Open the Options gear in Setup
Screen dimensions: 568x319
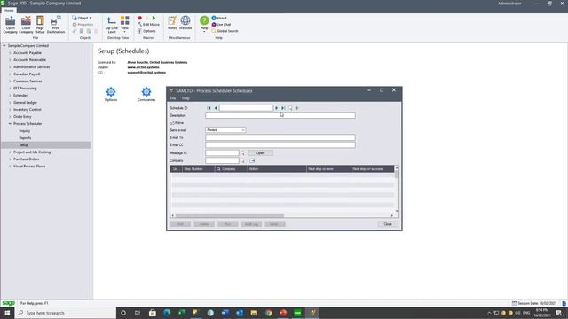tap(111, 94)
